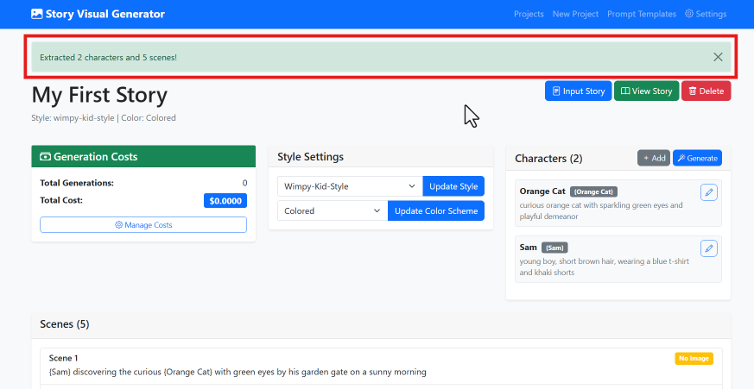This screenshot has width=754, height=389.
Task: Click the No Image badge on Scene 1
Action: pos(694,358)
